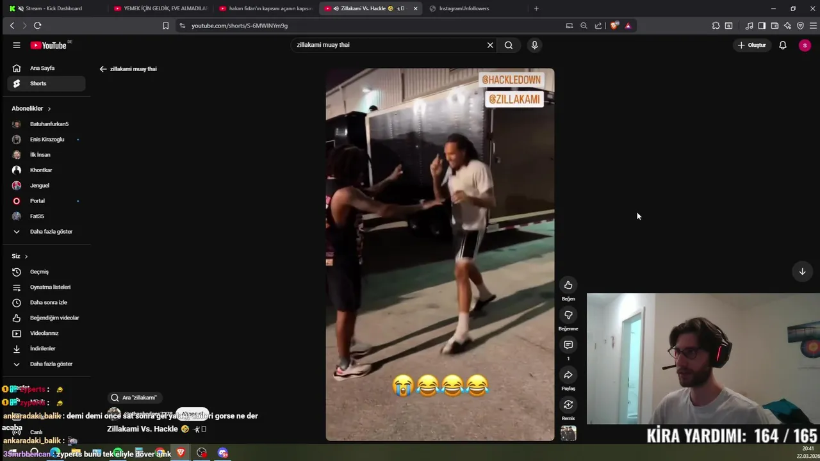Viewport: 820px width, 461px height.
Task: Open Discord in the taskbar
Action: (223, 453)
